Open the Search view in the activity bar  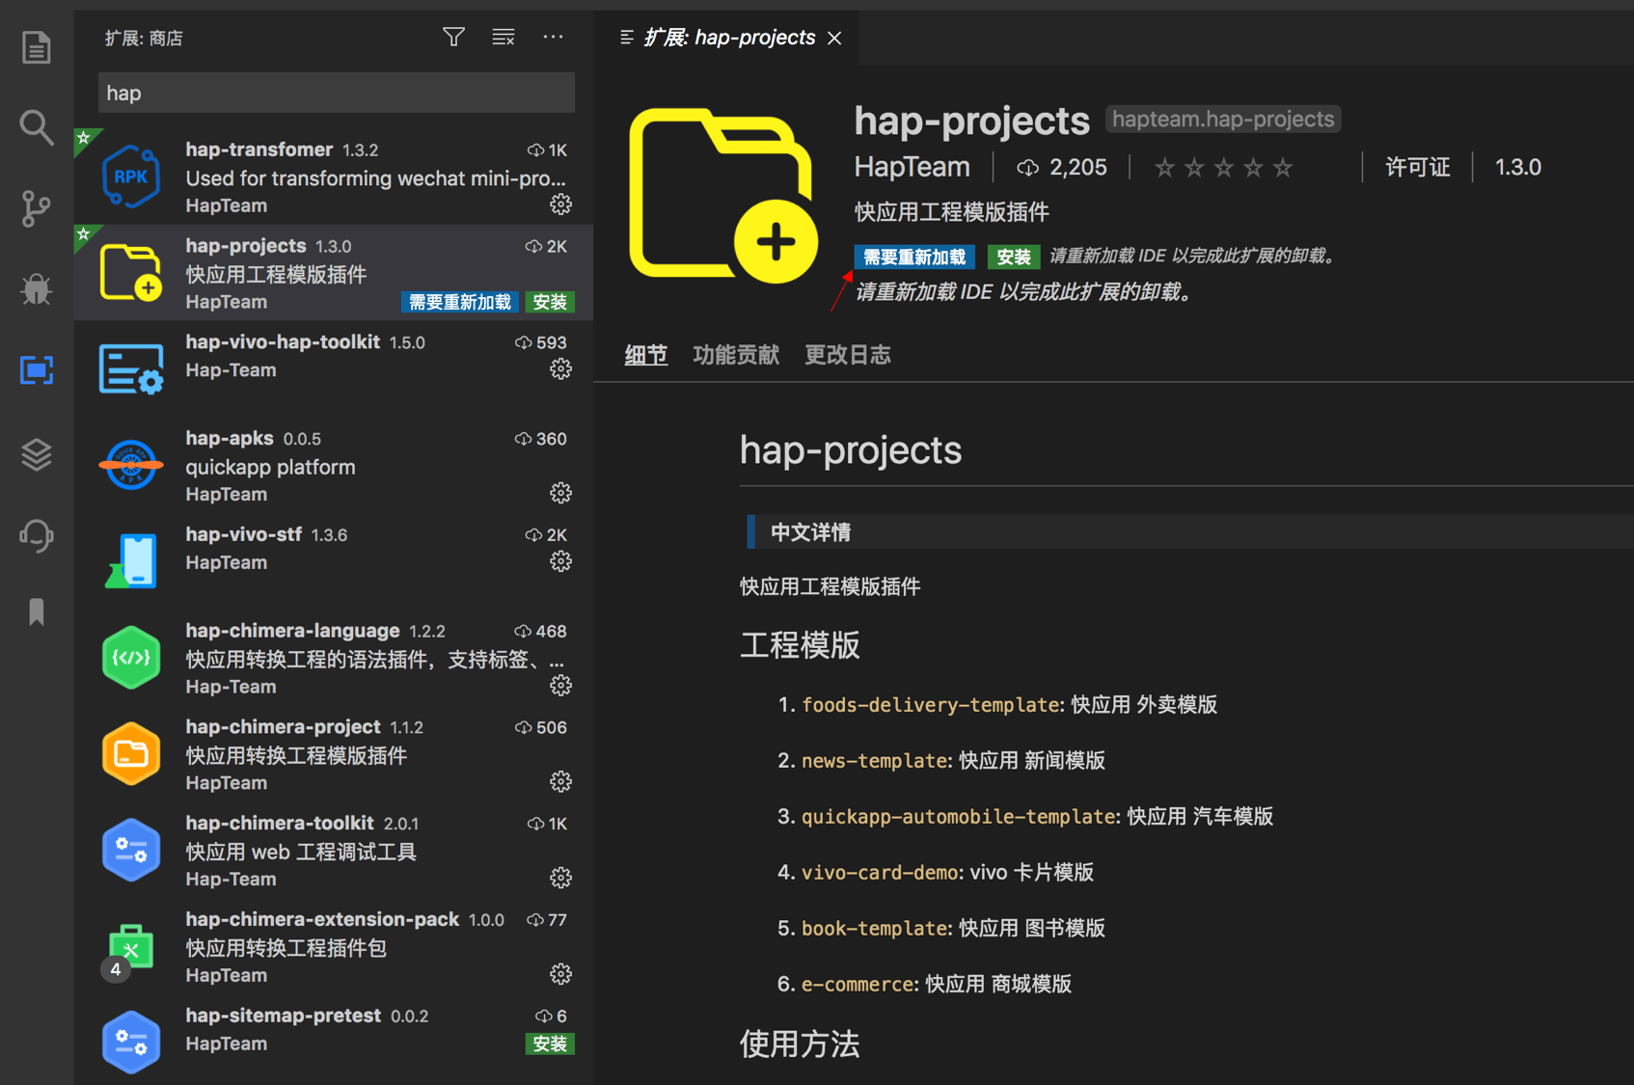tap(36, 126)
